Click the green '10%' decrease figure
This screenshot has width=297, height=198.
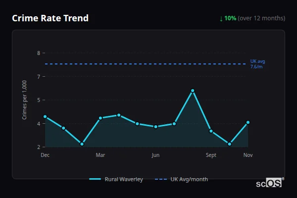click(x=230, y=18)
